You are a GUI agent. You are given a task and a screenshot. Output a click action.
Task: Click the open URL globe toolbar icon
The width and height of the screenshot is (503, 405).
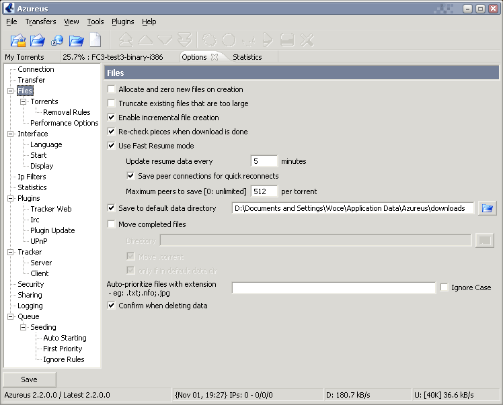(x=57, y=40)
